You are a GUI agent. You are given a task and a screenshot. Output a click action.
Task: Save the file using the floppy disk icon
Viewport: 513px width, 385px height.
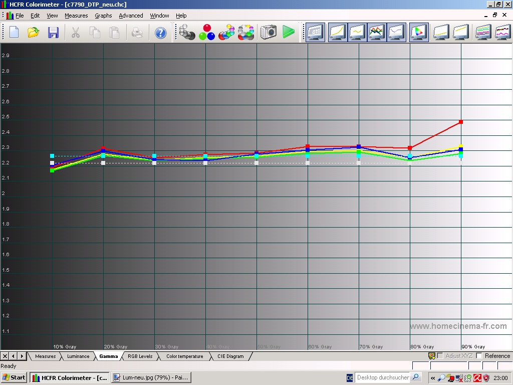(53, 33)
